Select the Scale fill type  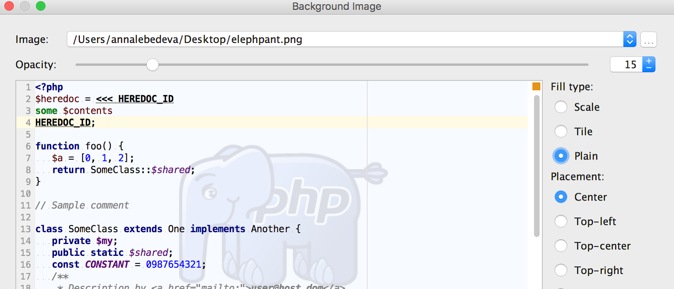561,107
